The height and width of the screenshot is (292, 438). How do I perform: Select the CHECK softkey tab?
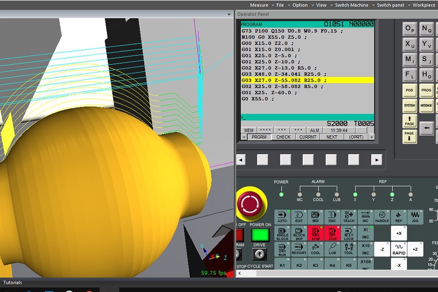(x=283, y=137)
